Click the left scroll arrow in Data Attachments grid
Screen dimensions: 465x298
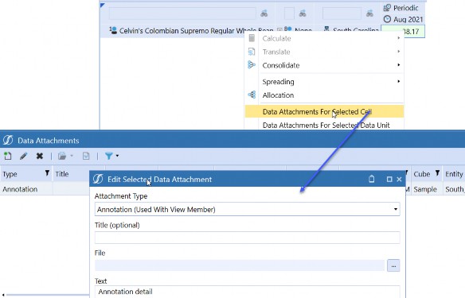pyautogui.click(x=3, y=295)
